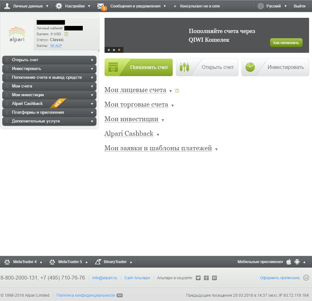Open the Платформы и приложения sidebar menu

(x=49, y=112)
